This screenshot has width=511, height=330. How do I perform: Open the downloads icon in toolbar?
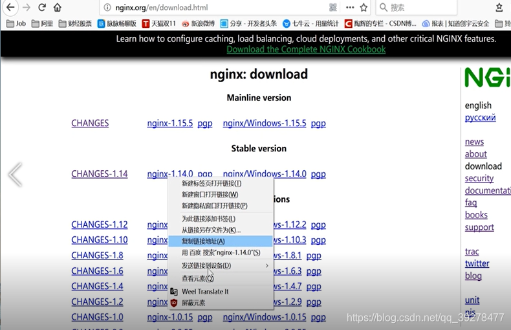[499, 7]
